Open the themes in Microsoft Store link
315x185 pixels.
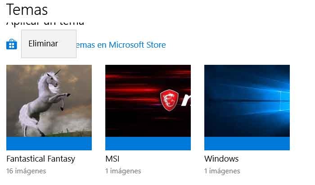tap(121, 45)
